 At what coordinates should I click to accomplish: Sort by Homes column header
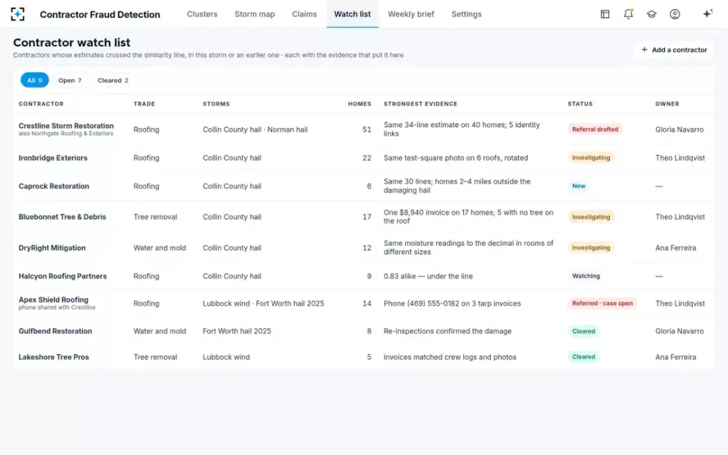point(360,104)
